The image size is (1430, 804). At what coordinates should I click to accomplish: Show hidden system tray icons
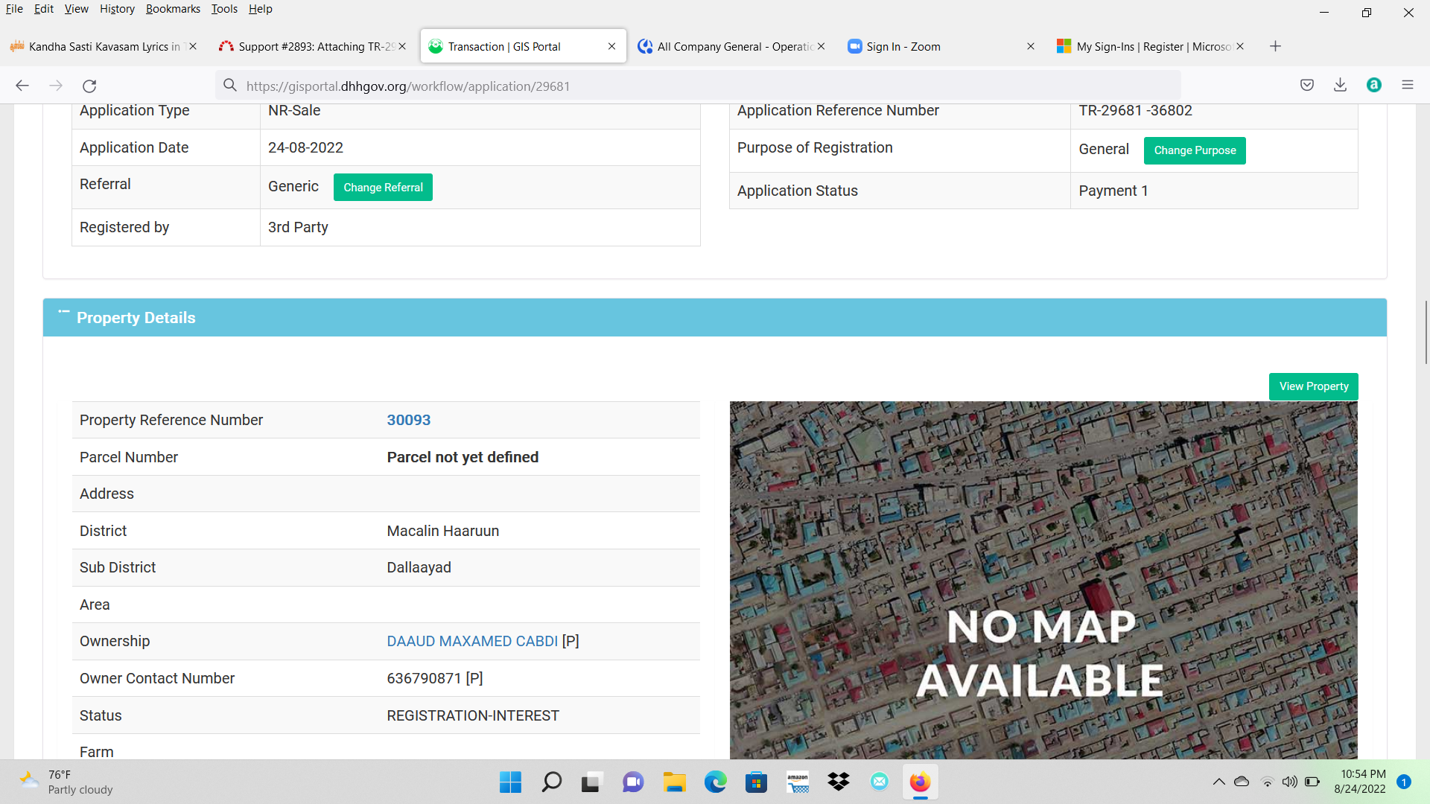point(1218,782)
